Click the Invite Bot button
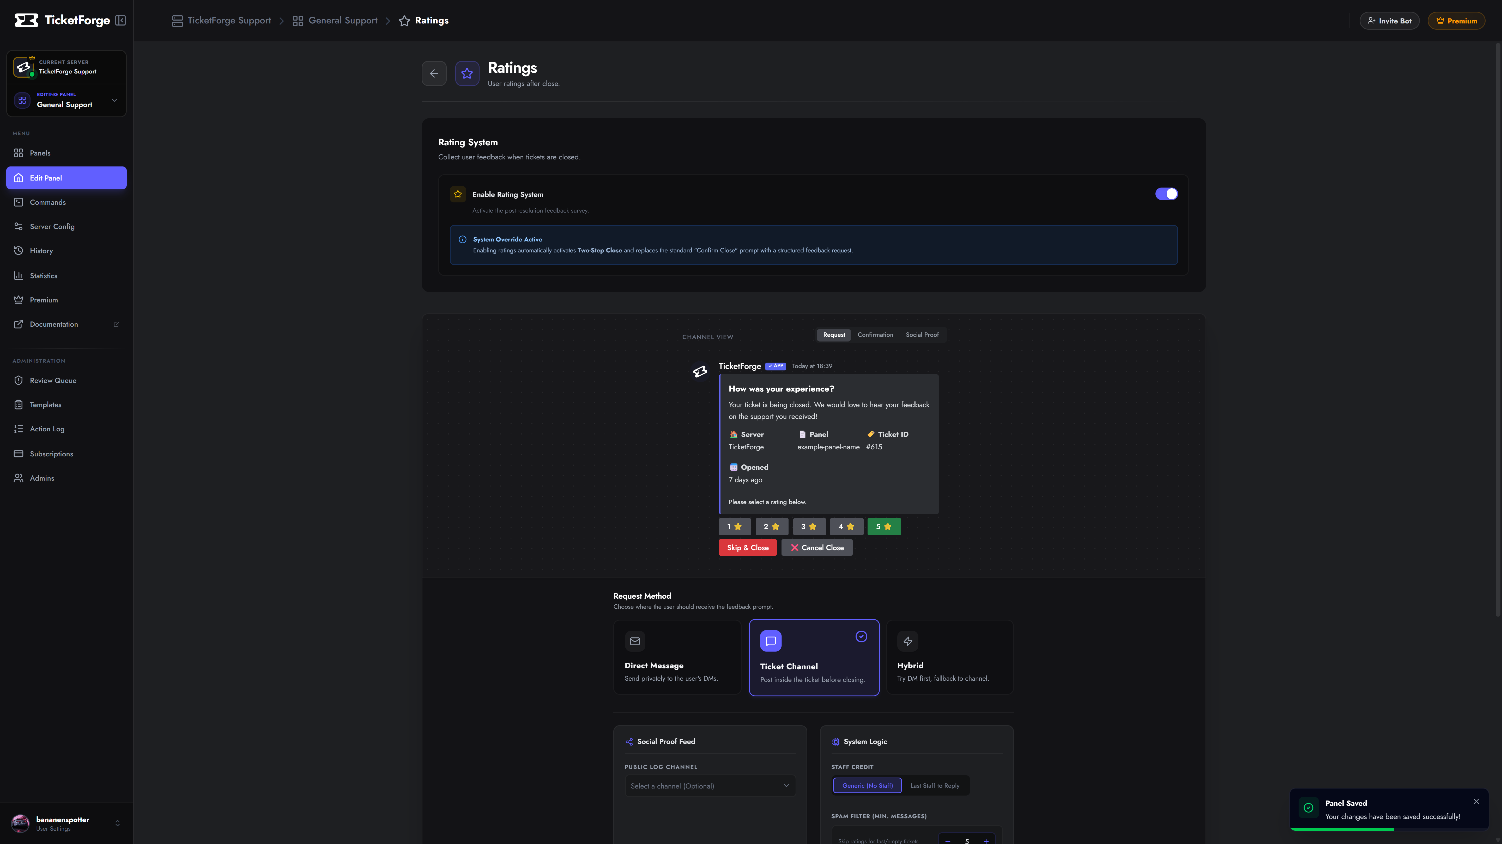Image resolution: width=1502 pixels, height=844 pixels. pos(1389,21)
